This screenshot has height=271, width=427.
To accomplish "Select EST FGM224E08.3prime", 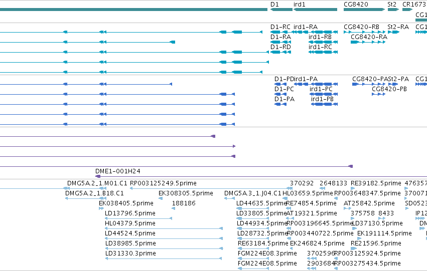I will coord(253,258).
